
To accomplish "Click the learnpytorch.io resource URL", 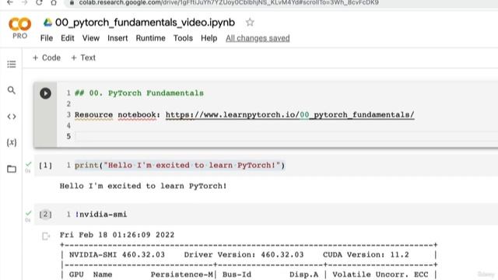I will pos(290,114).
